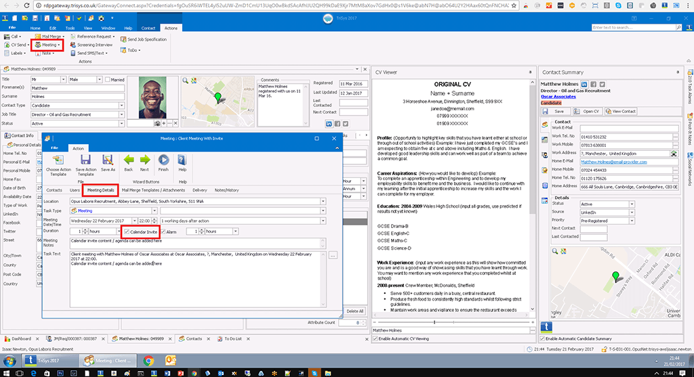
Task: Click the Reference Request action
Action: point(92,37)
